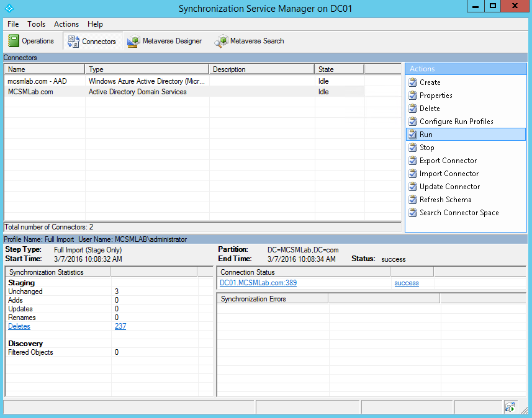Screen dimensions: 532x418
Task: Open the Actions menu
Action: pyautogui.click(x=66, y=24)
